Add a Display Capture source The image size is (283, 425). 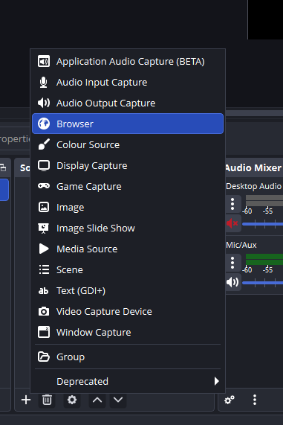[128, 166]
